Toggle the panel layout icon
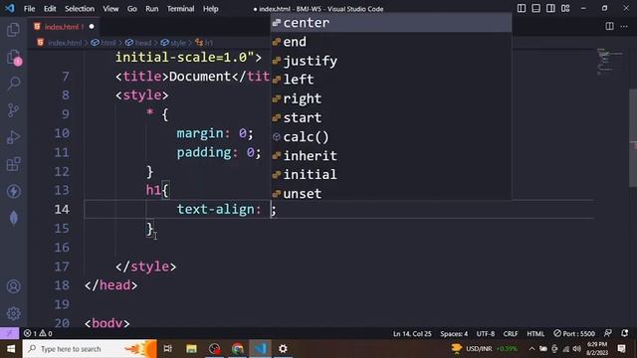 click(x=535, y=8)
